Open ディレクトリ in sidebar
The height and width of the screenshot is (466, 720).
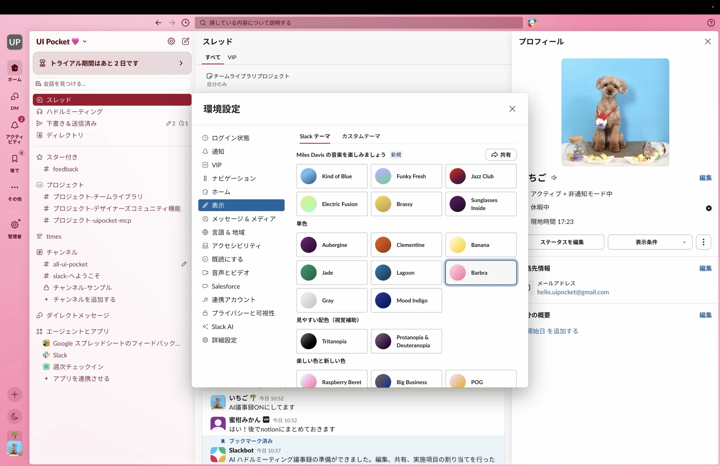[x=112, y=135]
